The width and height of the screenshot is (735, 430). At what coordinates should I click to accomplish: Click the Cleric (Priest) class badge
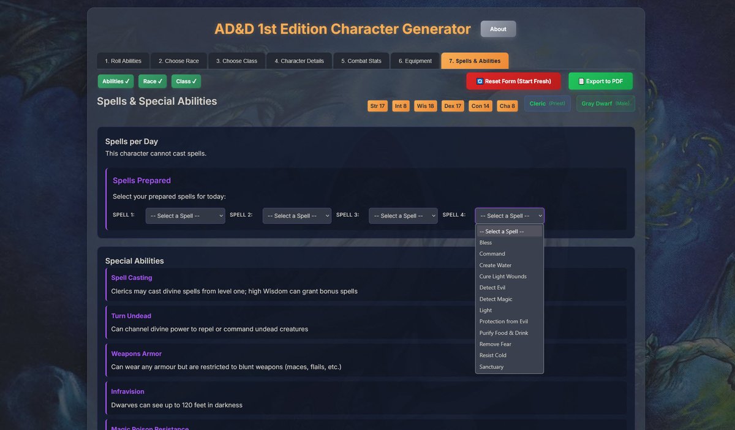point(548,104)
